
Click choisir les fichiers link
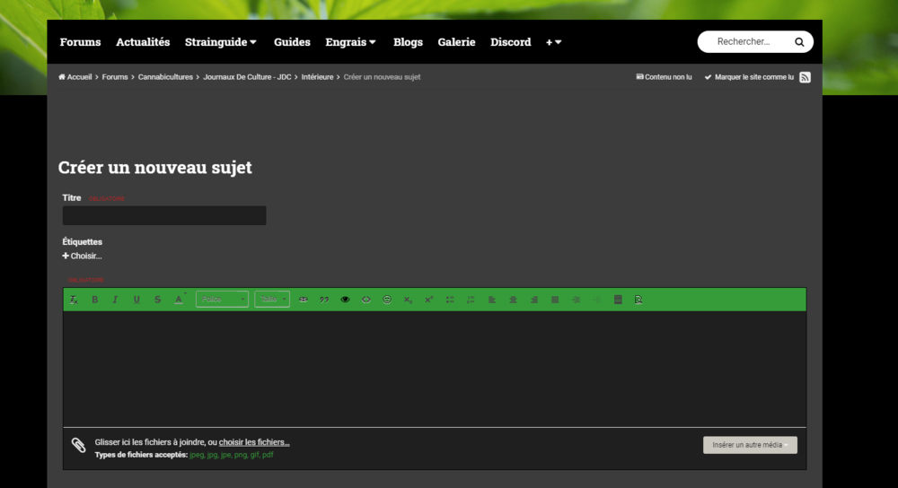click(x=254, y=442)
